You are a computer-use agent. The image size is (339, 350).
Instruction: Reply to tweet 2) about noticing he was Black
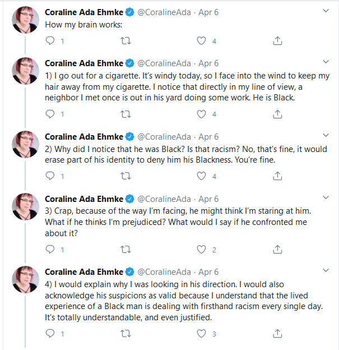[x=50, y=176]
